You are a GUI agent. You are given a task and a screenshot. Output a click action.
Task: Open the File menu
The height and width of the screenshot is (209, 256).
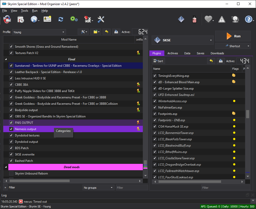[x=4, y=11]
